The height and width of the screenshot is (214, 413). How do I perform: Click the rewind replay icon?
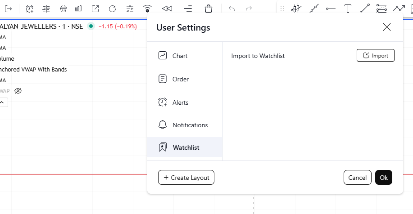click(167, 9)
